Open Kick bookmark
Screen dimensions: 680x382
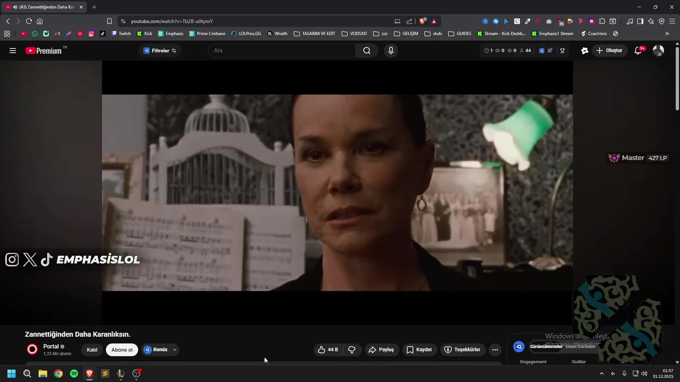144,33
